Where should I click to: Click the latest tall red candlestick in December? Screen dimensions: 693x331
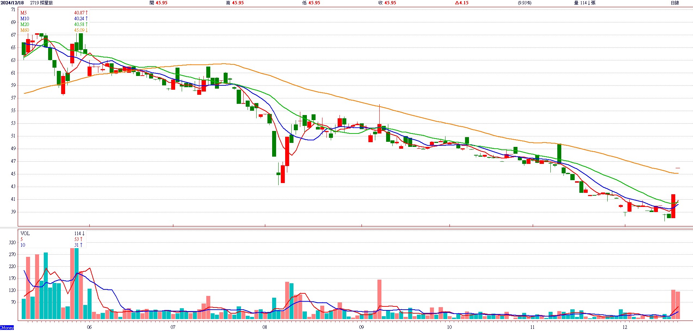[x=673, y=206]
